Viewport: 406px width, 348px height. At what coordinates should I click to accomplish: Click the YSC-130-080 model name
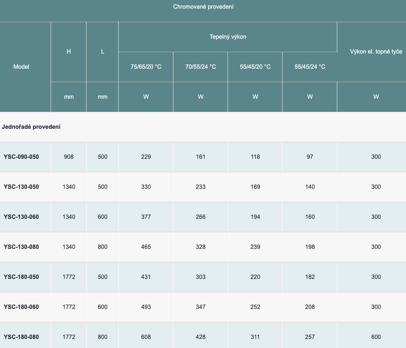[x=21, y=247]
